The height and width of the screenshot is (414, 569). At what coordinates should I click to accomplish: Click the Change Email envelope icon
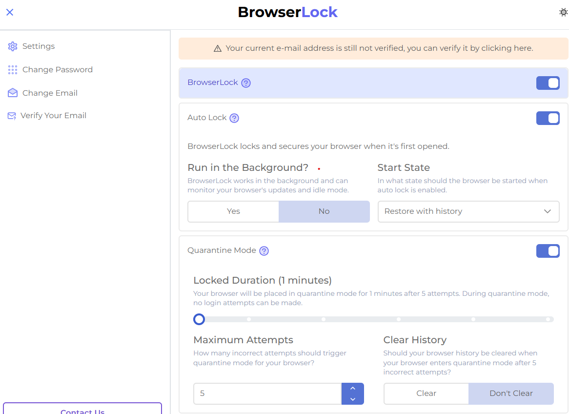tap(13, 93)
